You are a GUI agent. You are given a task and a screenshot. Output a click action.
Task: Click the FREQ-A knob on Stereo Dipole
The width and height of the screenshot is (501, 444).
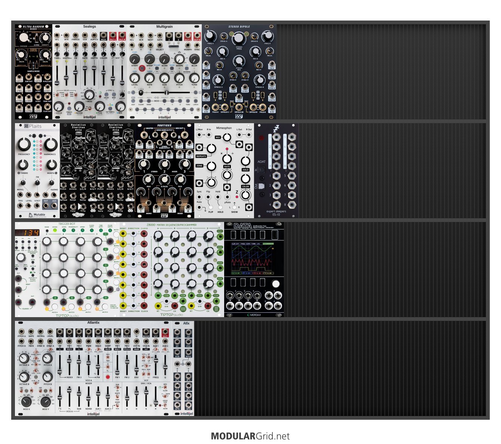[210, 36]
